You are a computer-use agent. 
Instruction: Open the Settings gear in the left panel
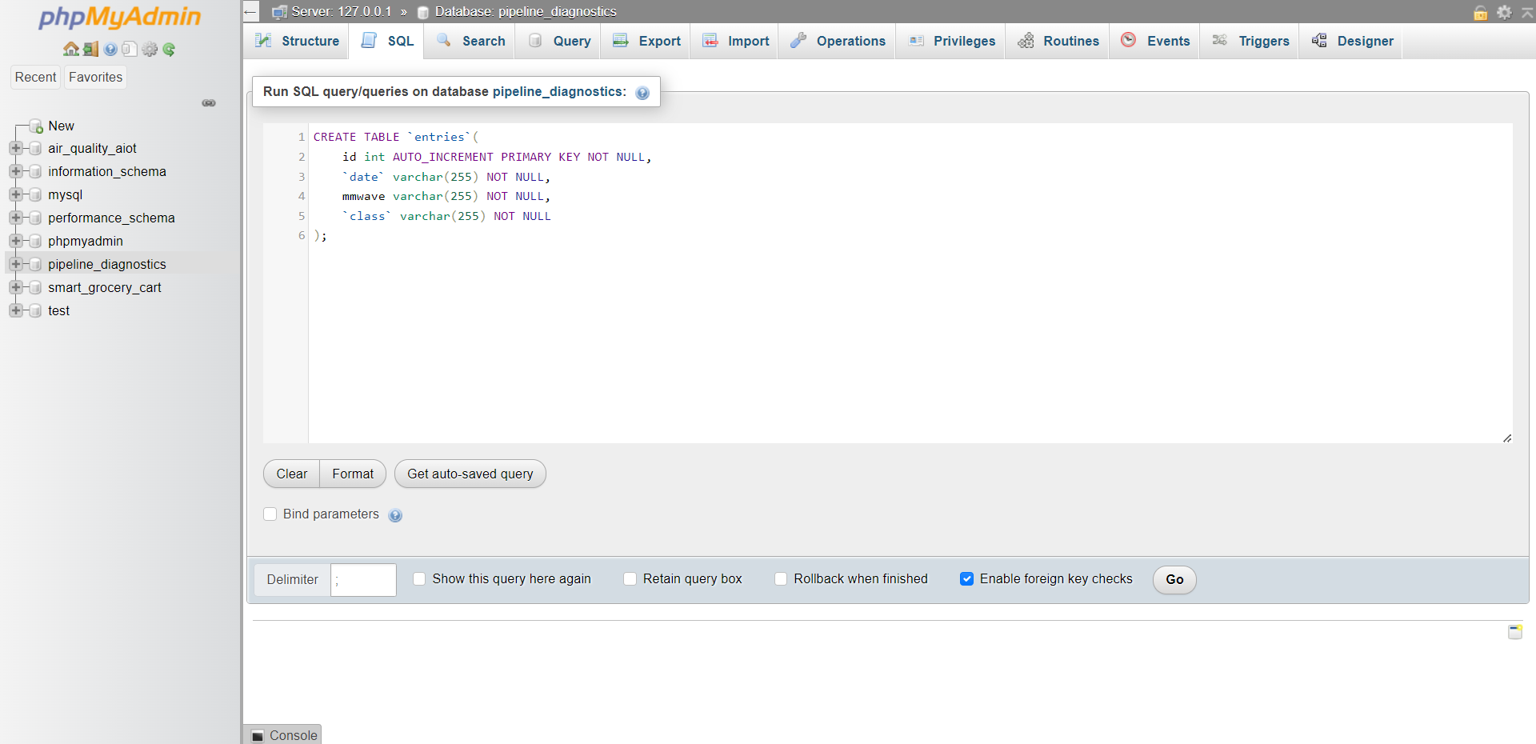point(150,49)
